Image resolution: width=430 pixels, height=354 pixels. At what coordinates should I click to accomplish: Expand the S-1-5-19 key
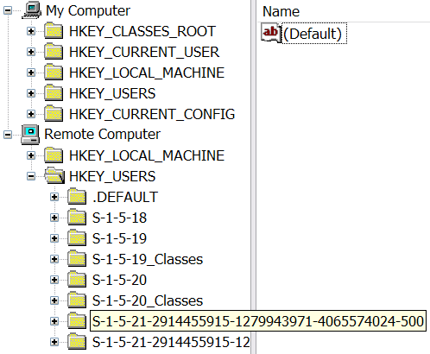tap(54, 238)
